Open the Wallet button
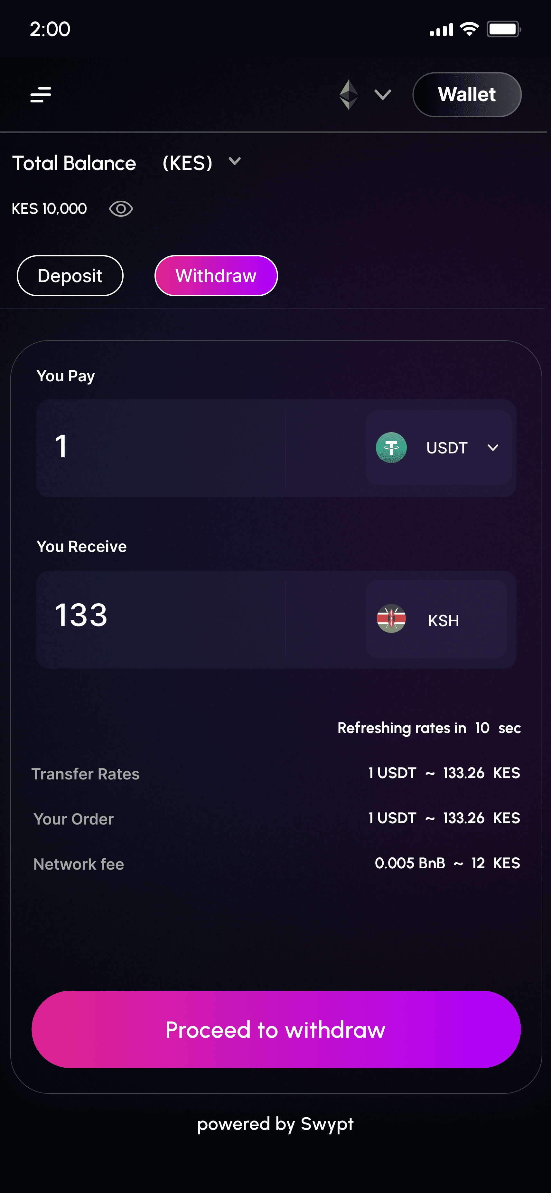Viewport: 551px width, 1193px height. click(x=467, y=94)
